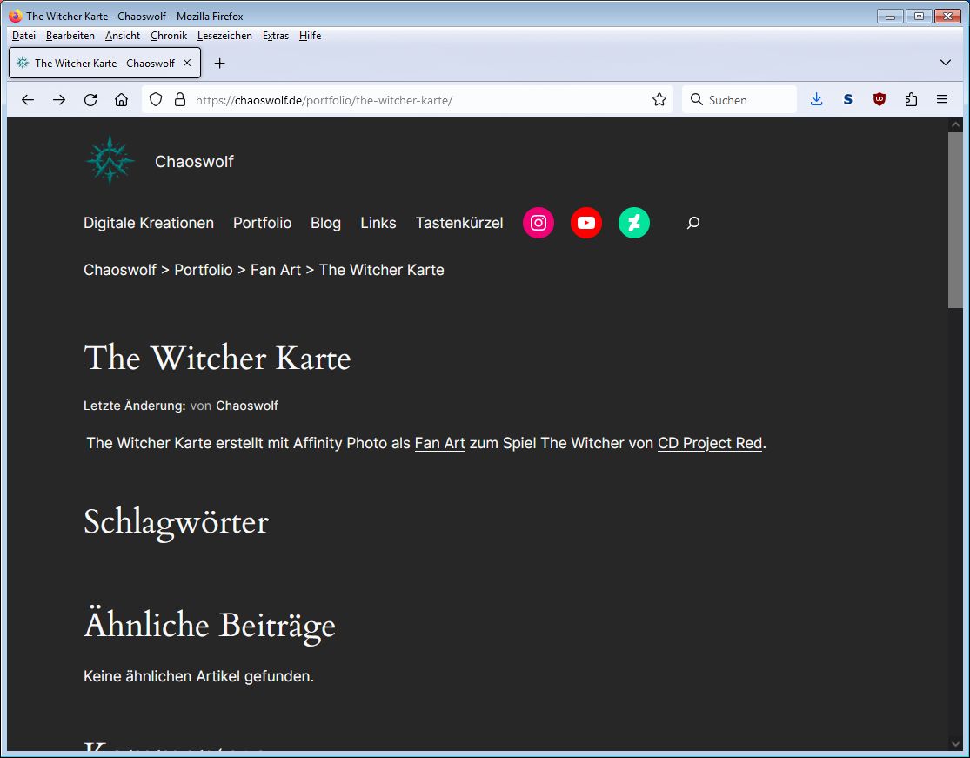Image resolution: width=970 pixels, height=758 pixels.
Task: Select The Witcher Karte browser tab
Action: pyautogui.click(x=104, y=64)
